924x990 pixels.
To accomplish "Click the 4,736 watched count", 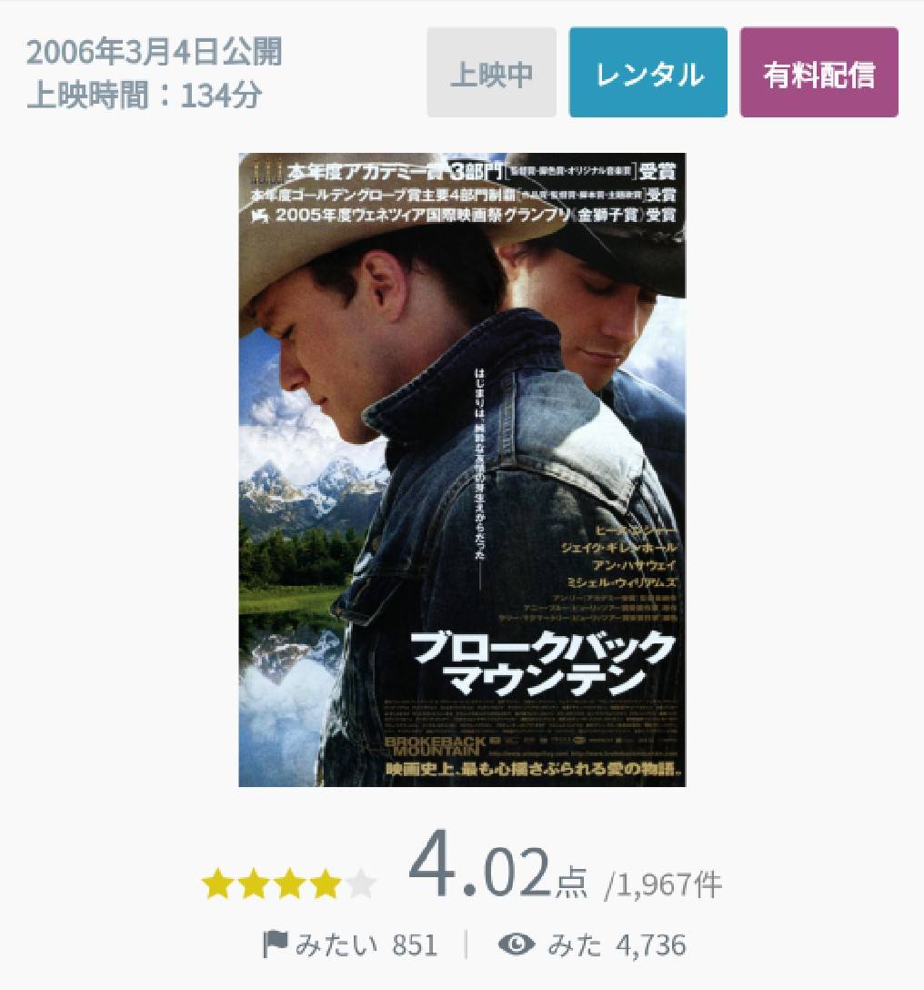I will pos(651,945).
